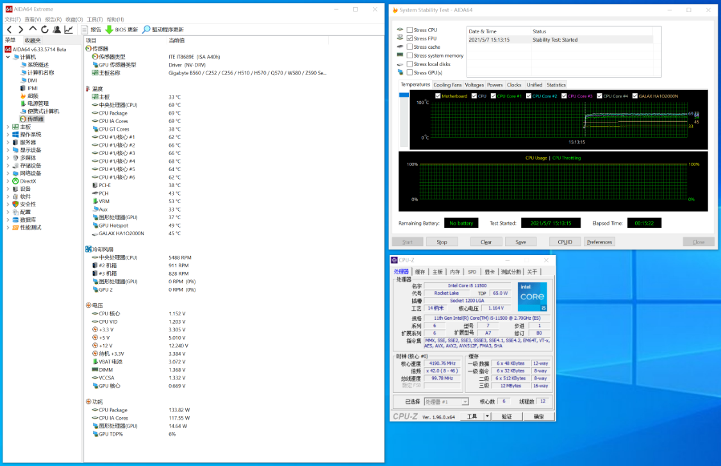721x466 pixels.
Task: Open the 查看(V) menu in AIDA64
Action: click(33, 19)
